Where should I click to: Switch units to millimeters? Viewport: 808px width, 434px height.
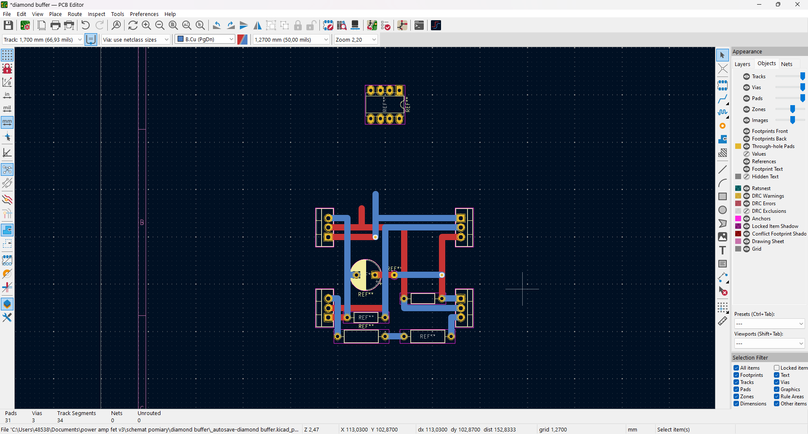click(7, 122)
